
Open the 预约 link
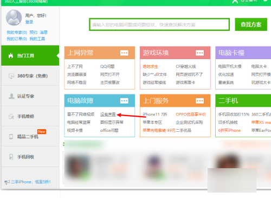click(x=34, y=33)
